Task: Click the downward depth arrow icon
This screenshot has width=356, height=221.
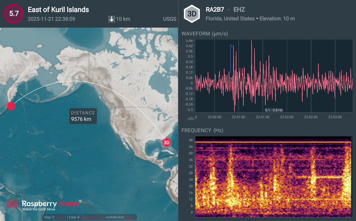Action: (x=112, y=19)
